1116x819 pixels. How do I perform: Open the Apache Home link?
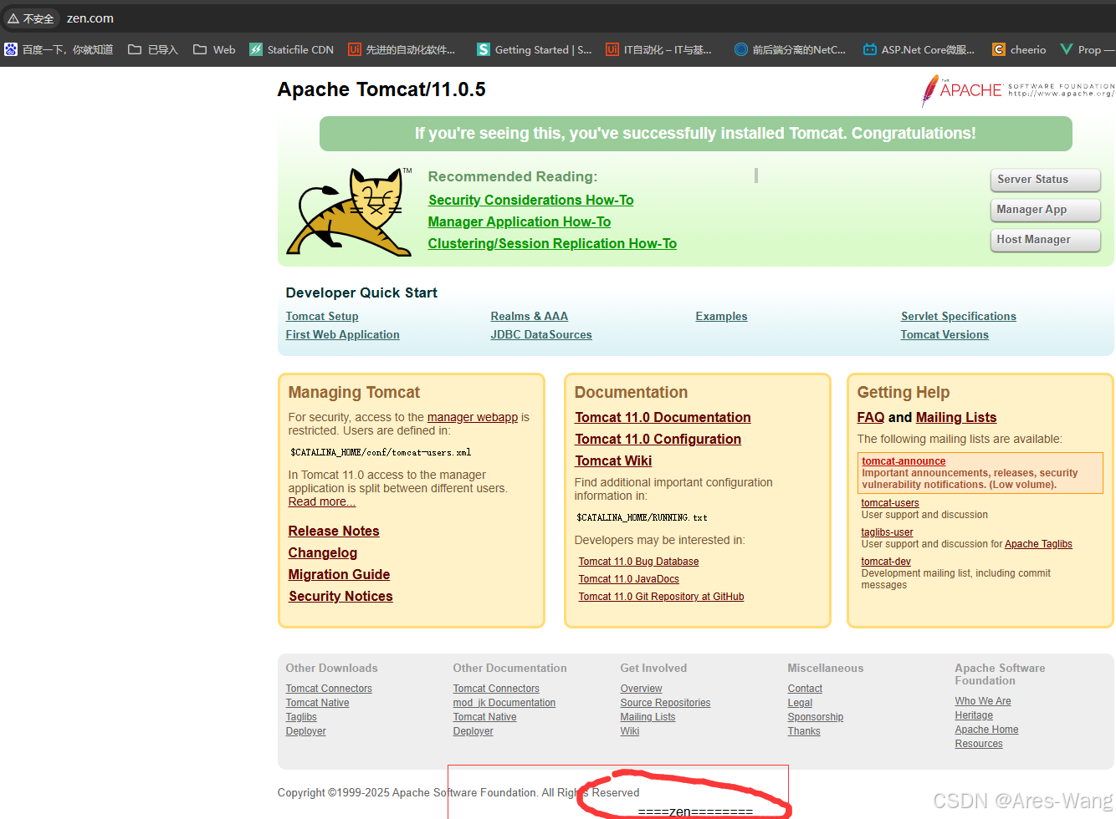[x=987, y=730]
